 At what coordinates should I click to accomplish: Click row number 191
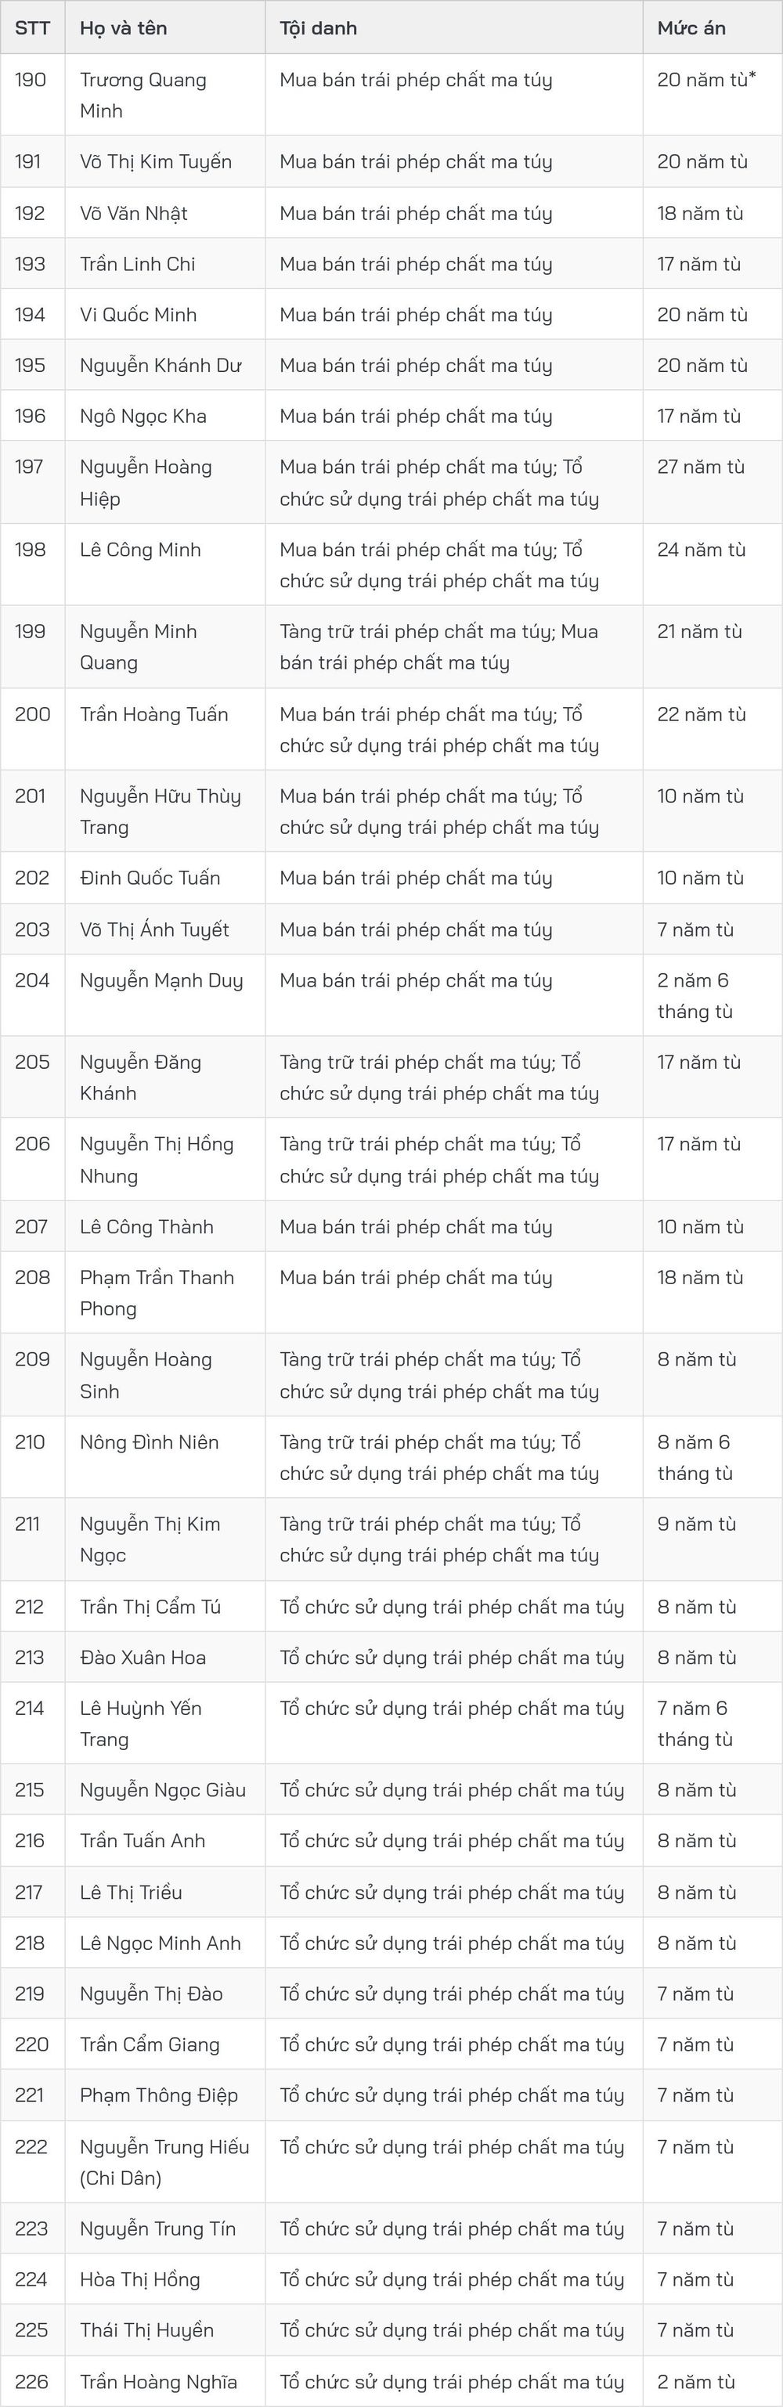(28, 161)
